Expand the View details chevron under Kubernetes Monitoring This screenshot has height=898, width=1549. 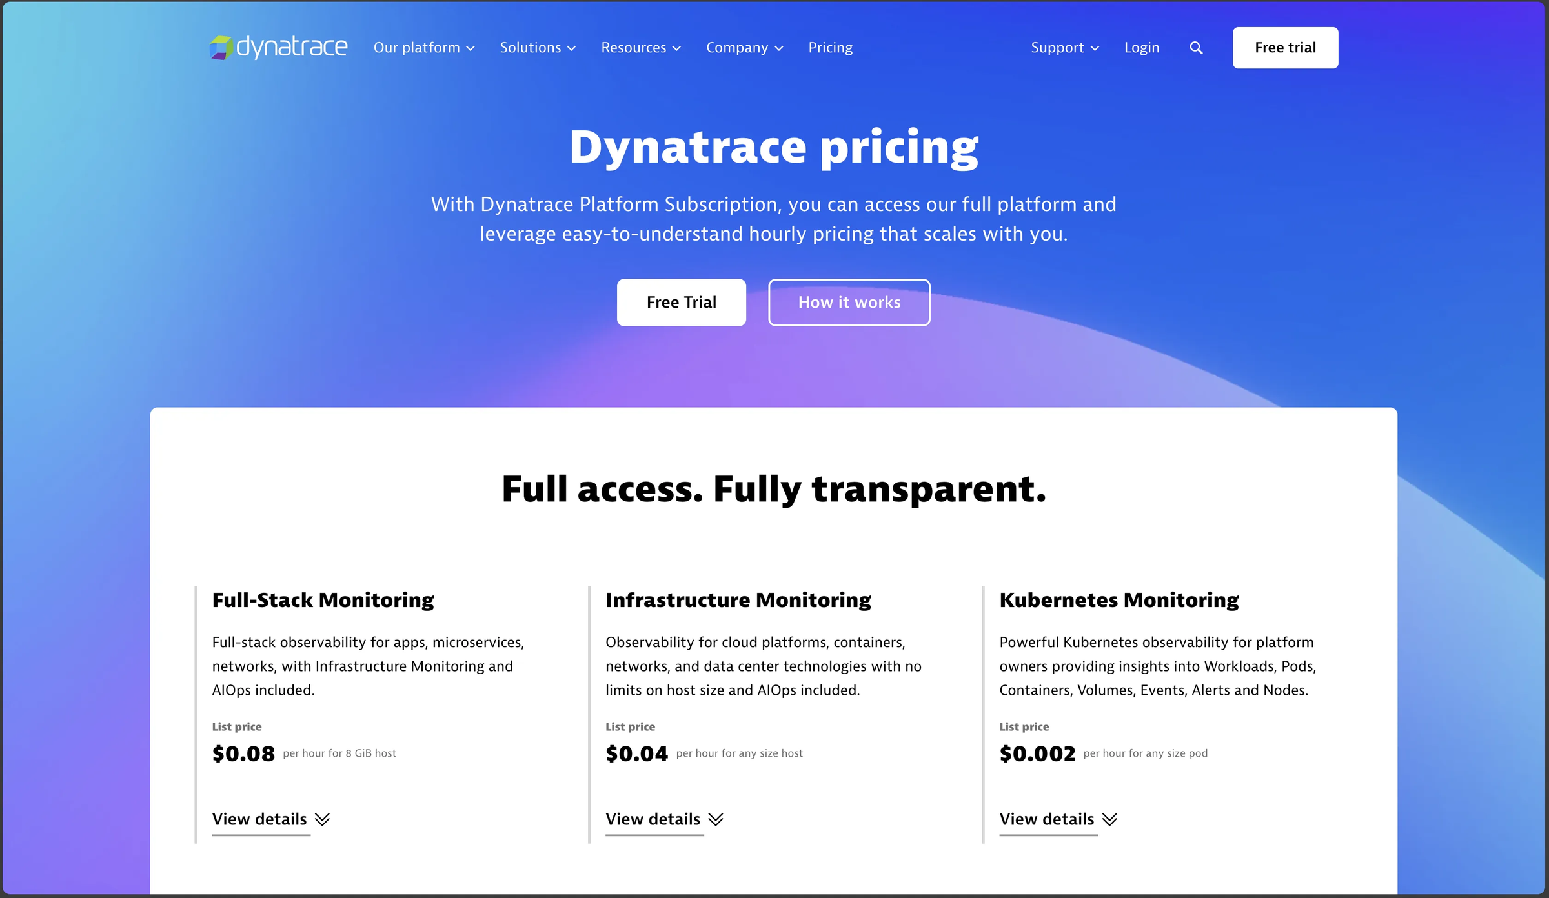(1110, 819)
